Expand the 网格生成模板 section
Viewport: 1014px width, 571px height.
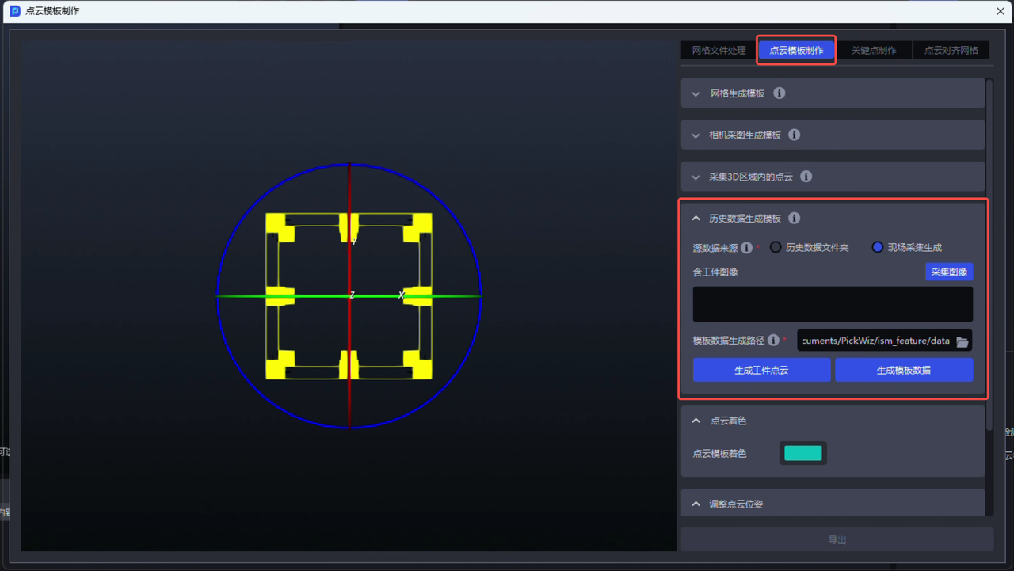point(696,94)
